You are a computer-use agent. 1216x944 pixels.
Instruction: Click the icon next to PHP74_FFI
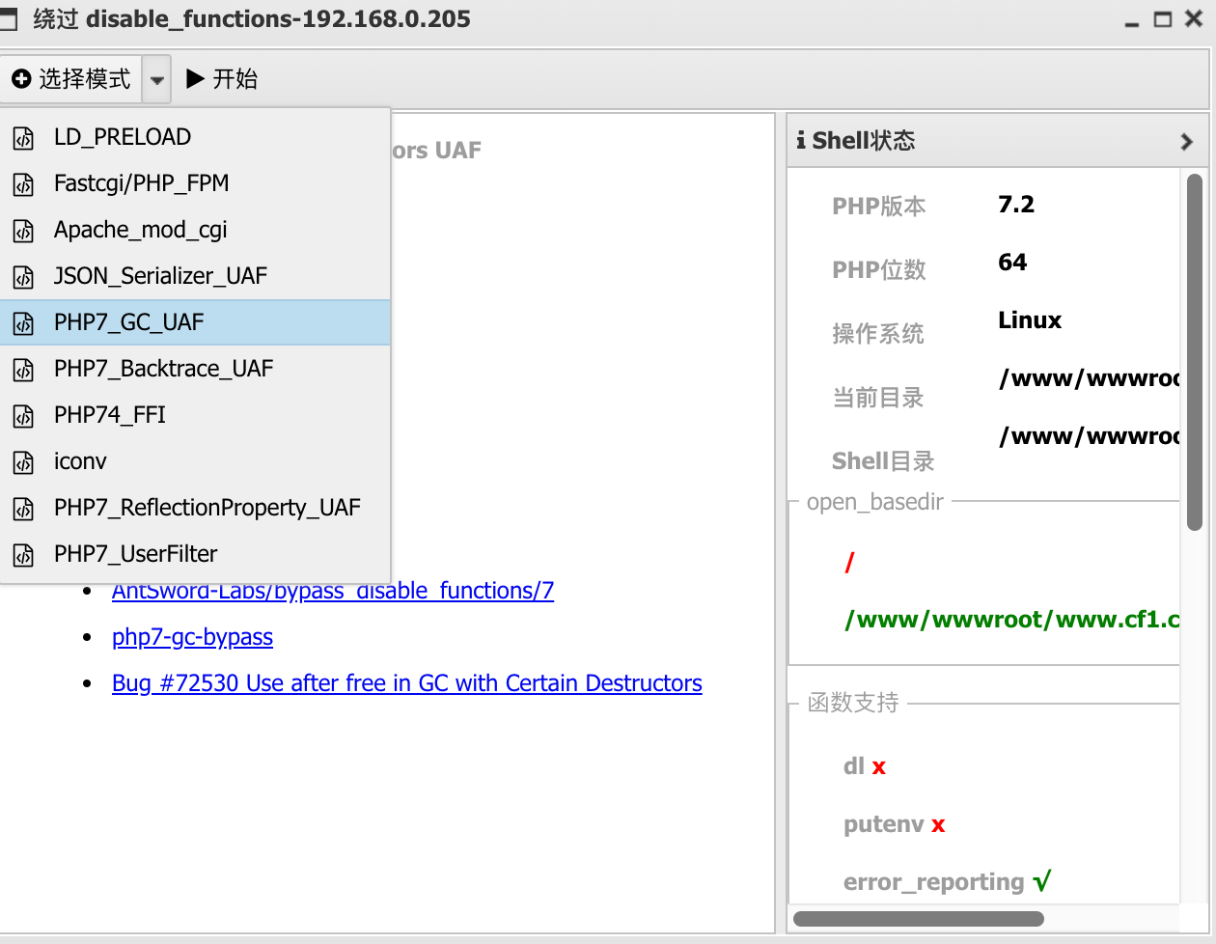pos(23,416)
